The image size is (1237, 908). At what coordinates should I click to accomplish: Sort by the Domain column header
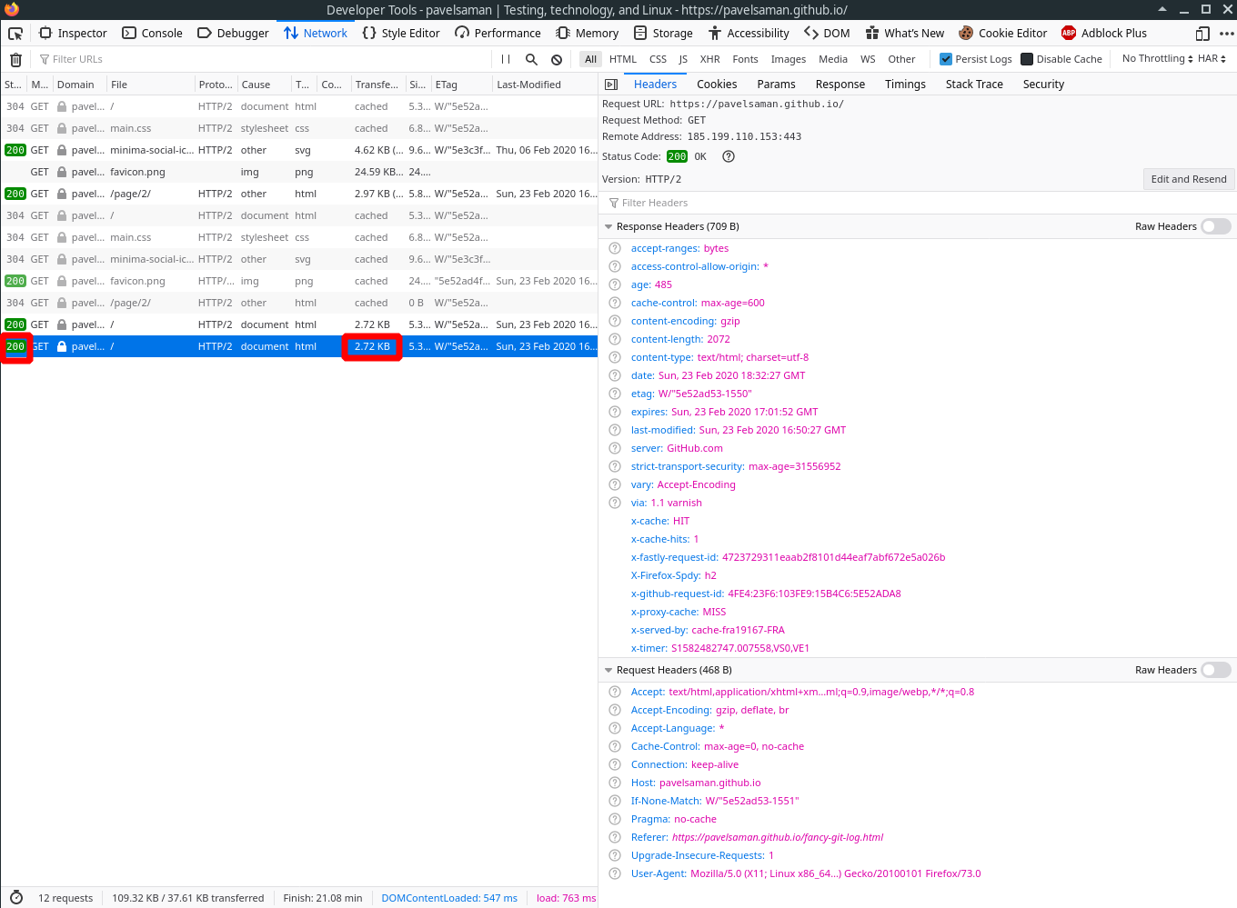point(79,85)
